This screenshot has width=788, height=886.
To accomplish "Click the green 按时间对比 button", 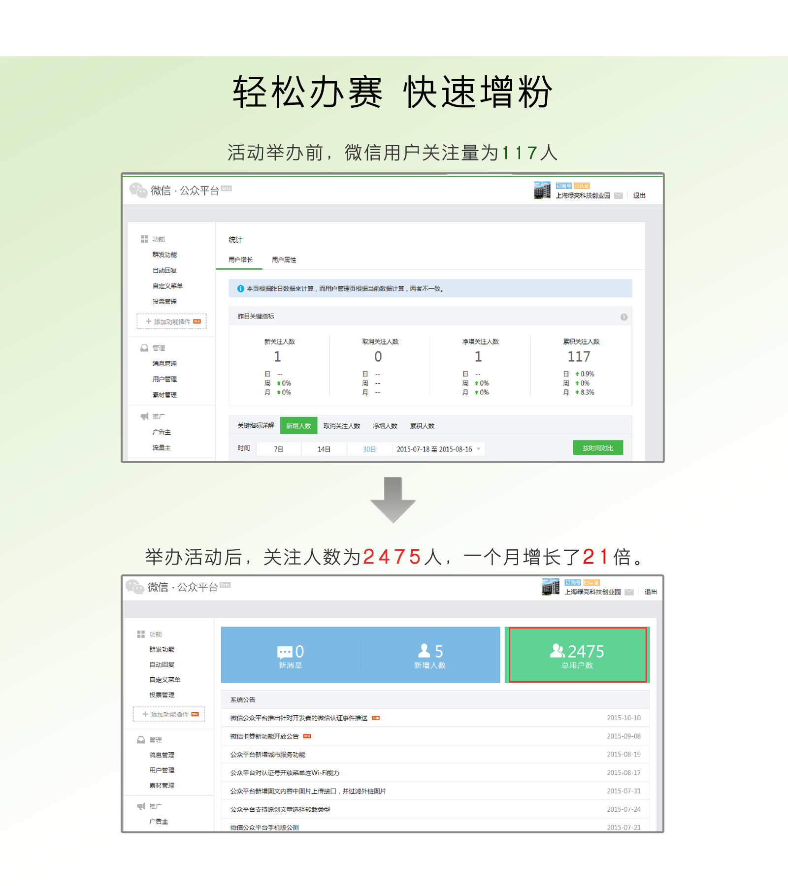I will [598, 448].
